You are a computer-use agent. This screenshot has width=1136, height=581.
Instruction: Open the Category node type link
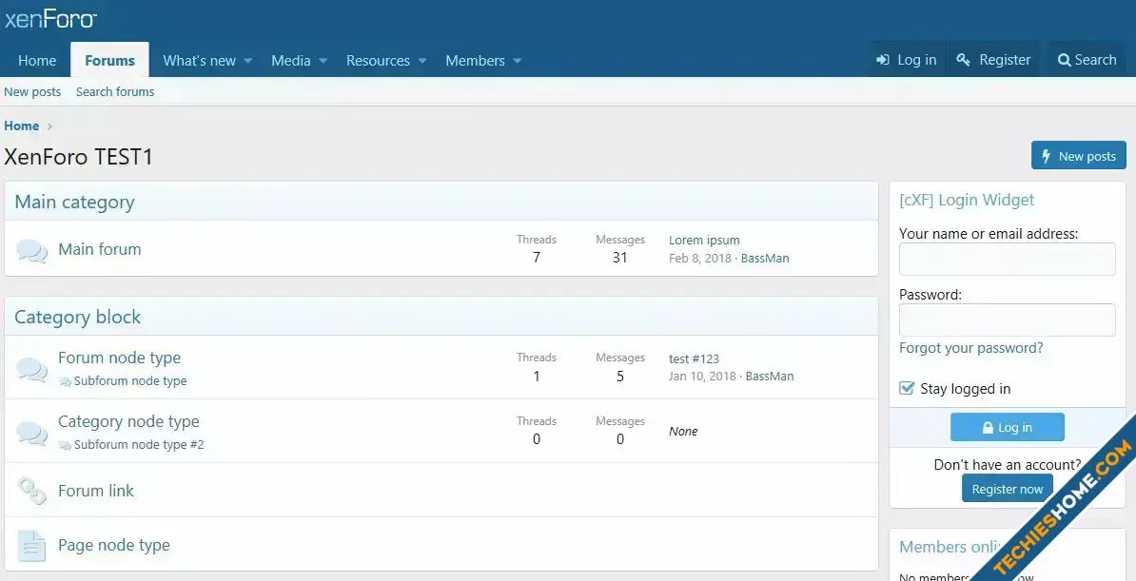pyautogui.click(x=128, y=421)
